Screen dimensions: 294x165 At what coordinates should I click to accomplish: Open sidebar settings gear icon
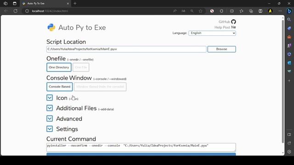pyautogui.click(x=289, y=152)
